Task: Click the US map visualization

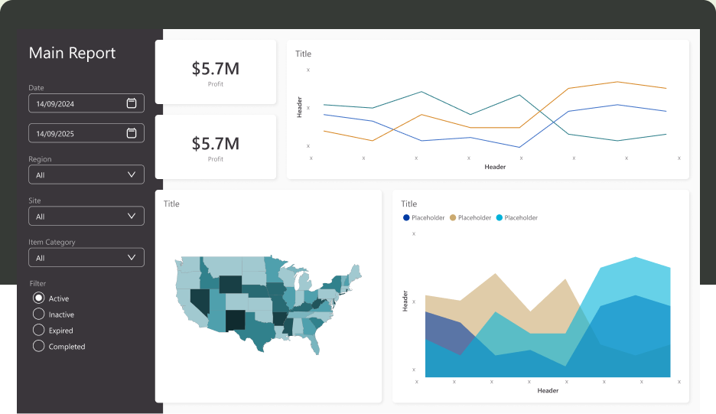Action: (268, 304)
